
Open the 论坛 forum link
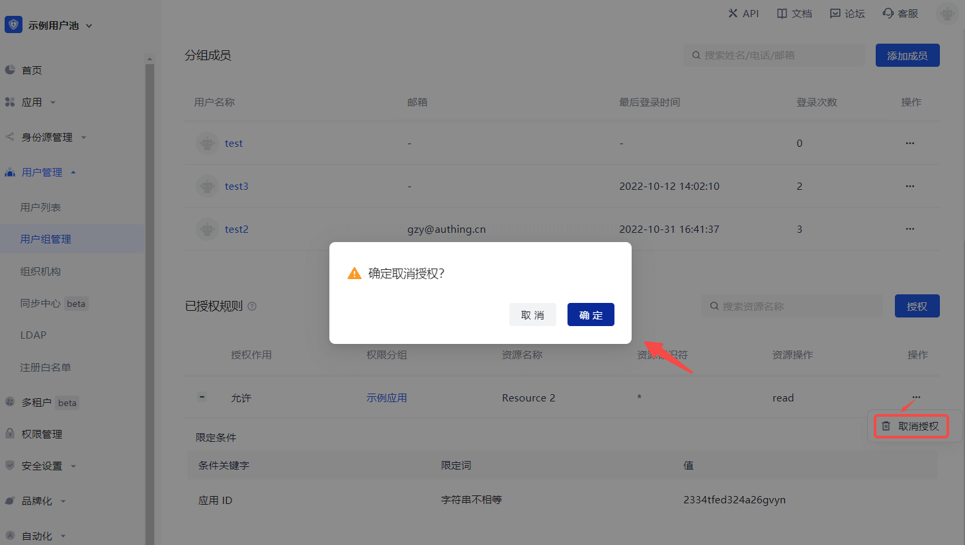tap(847, 13)
